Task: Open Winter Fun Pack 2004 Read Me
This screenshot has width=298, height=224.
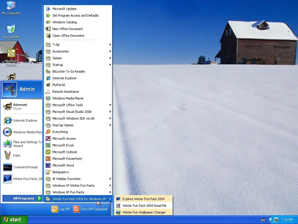Action: point(143,206)
